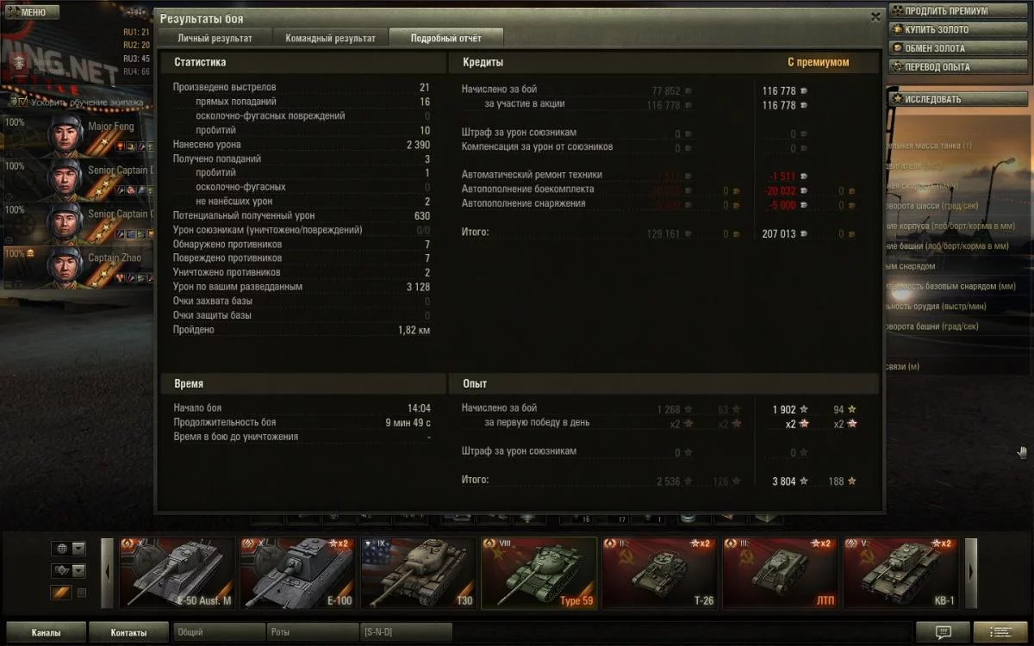
Task: Click the orange favorites filter icon
Action: (x=61, y=593)
